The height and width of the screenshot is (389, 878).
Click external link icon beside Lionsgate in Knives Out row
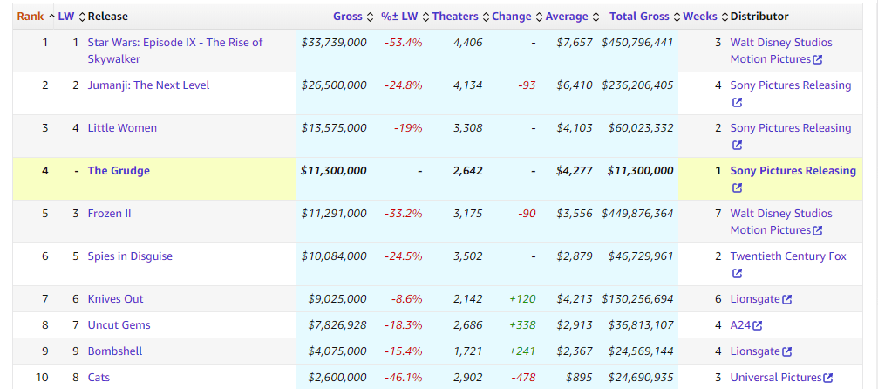point(787,299)
